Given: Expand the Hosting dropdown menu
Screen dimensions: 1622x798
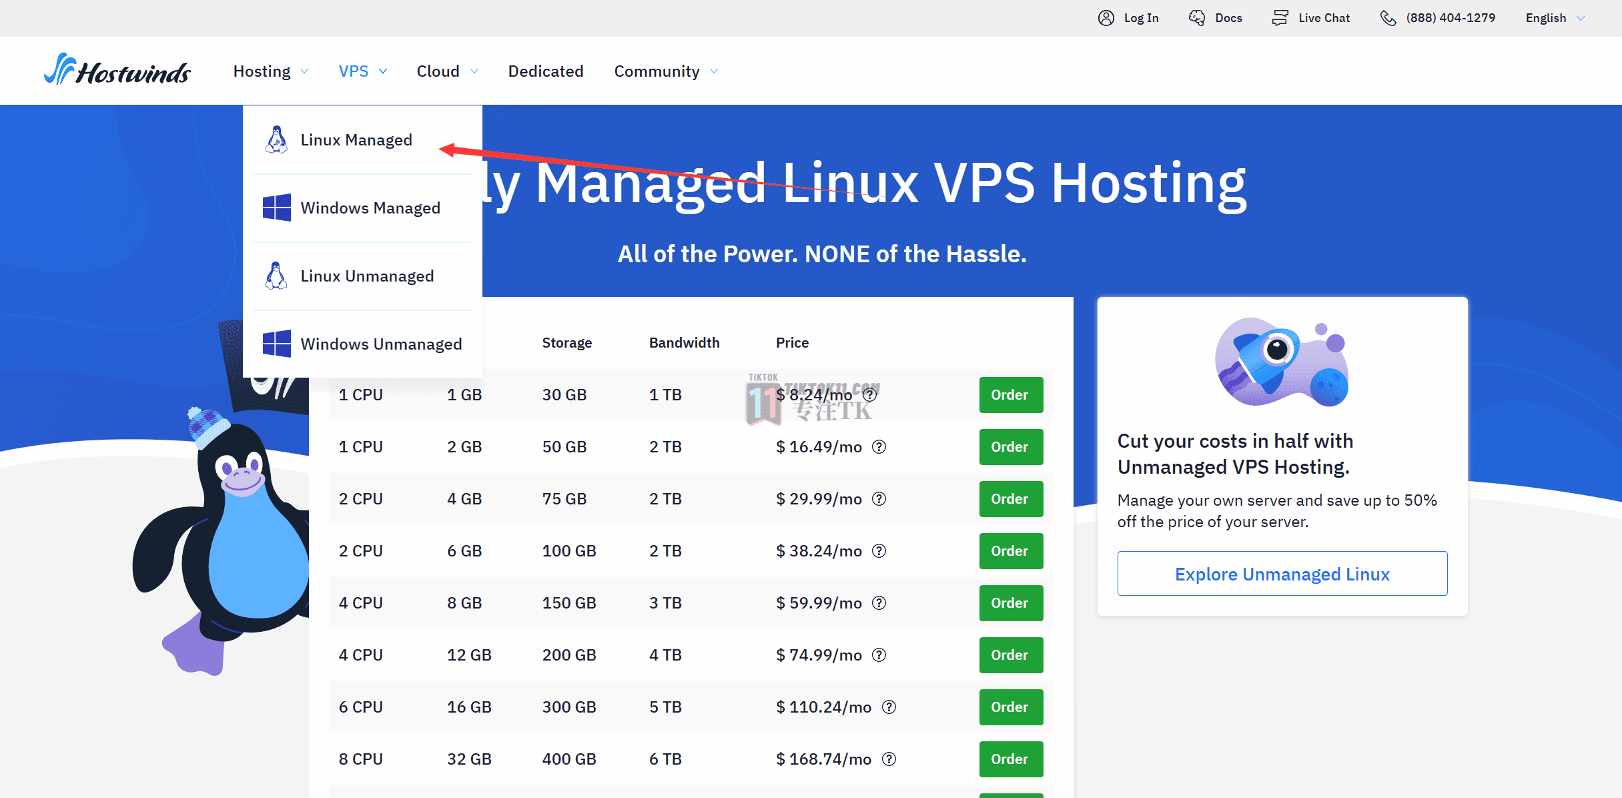Looking at the screenshot, I should coord(270,71).
